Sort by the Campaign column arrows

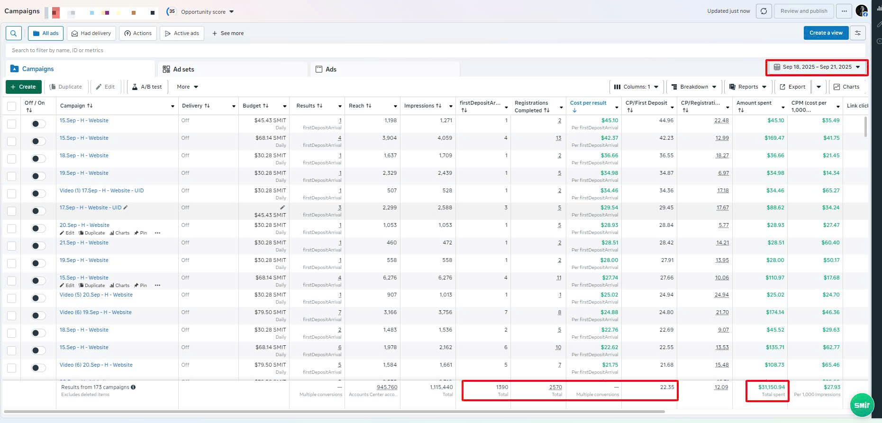pos(90,106)
